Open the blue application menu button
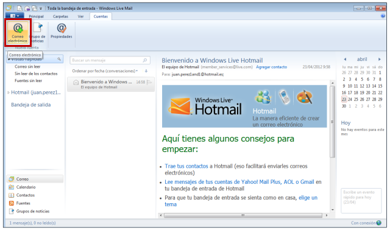390x230 pixels. [x=15, y=16]
